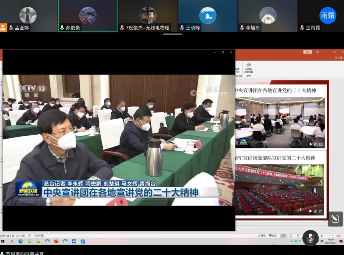
Task: Toggle the 备注 notes pane in status bar
Action: pos(262,236)
